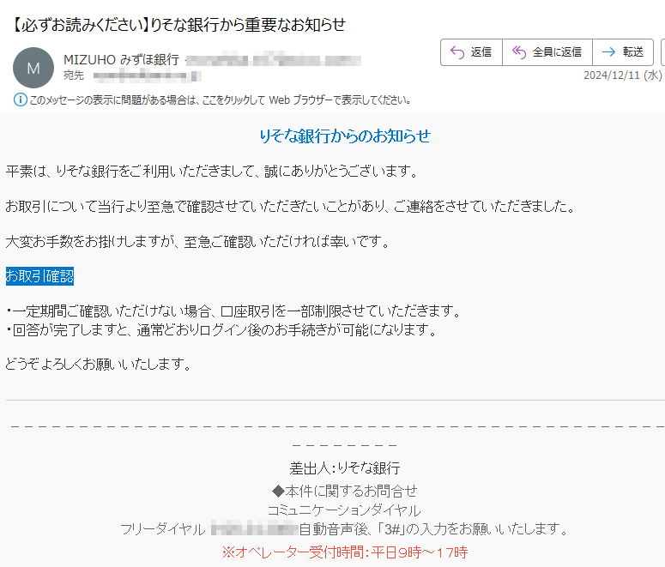Click the date 2024/12/11 (水)
This screenshot has width=665, height=567.
[x=622, y=75]
